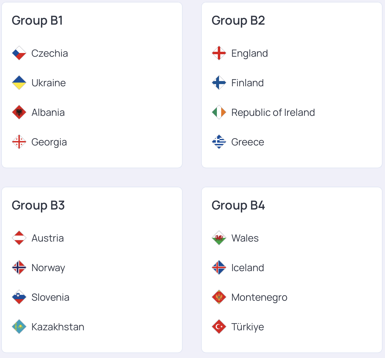Screen dimensions: 385x358
Task: Click the Slovenia flag icon
Action: pyautogui.click(x=19, y=297)
